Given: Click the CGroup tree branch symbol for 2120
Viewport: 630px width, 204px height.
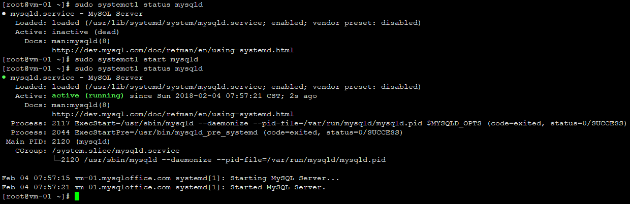Looking at the screenshot, I should pyautogui.click(x=57, y=160).
